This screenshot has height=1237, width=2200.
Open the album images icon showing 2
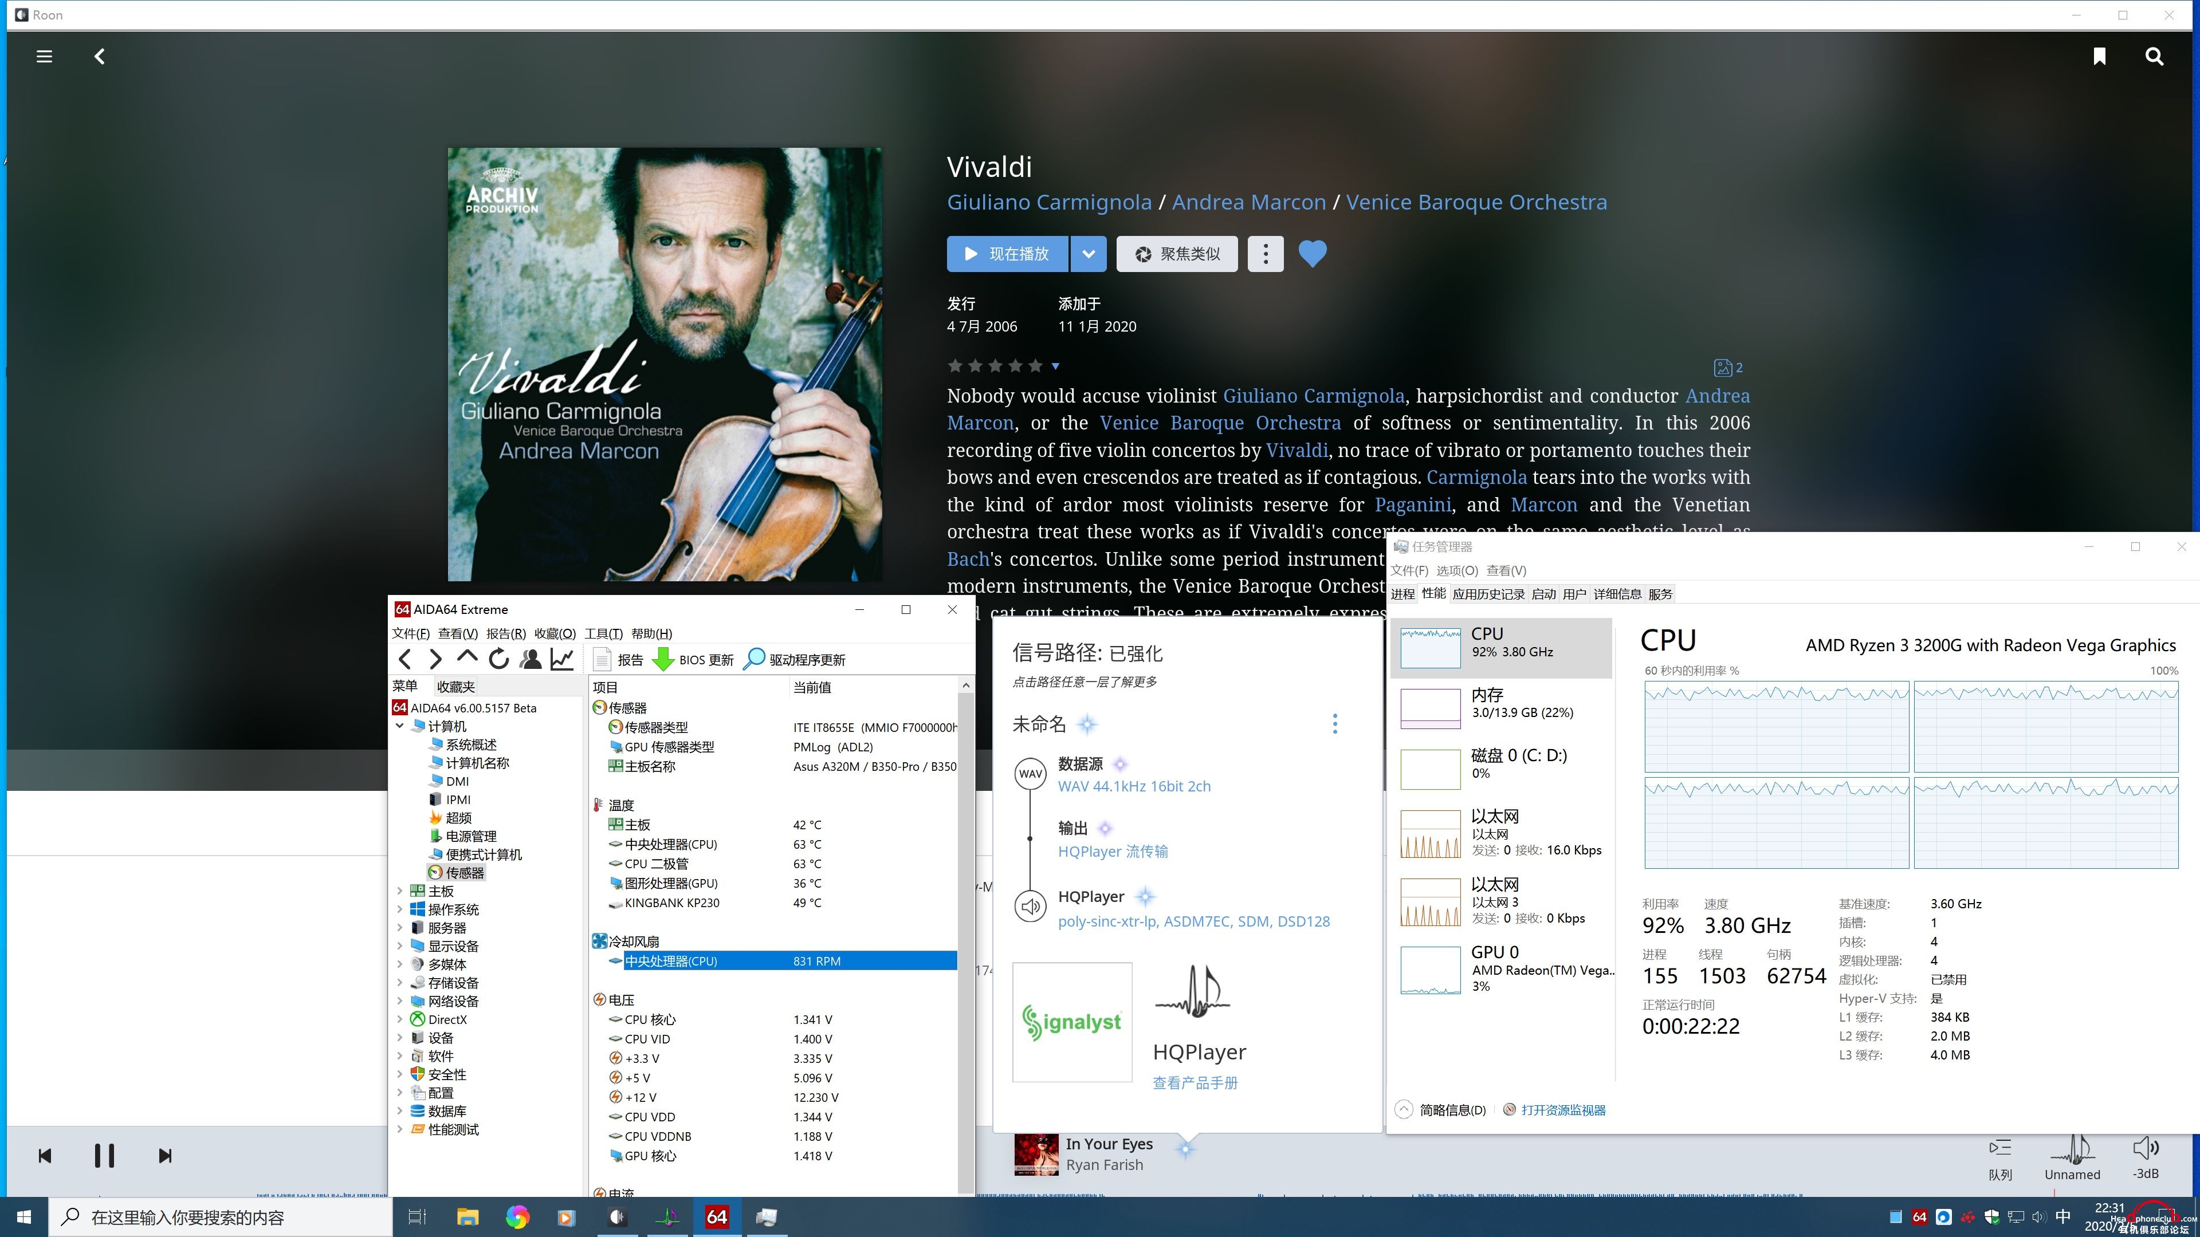[x=1728, y=367]
